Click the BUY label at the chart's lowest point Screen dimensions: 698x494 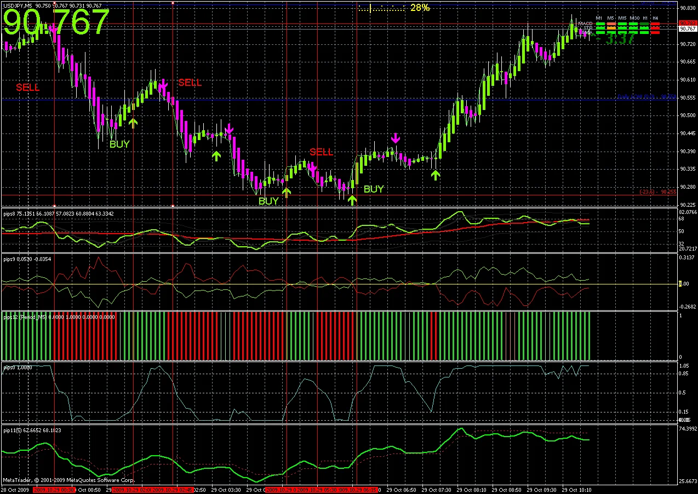pyautogui.click(x=268, y=201)
